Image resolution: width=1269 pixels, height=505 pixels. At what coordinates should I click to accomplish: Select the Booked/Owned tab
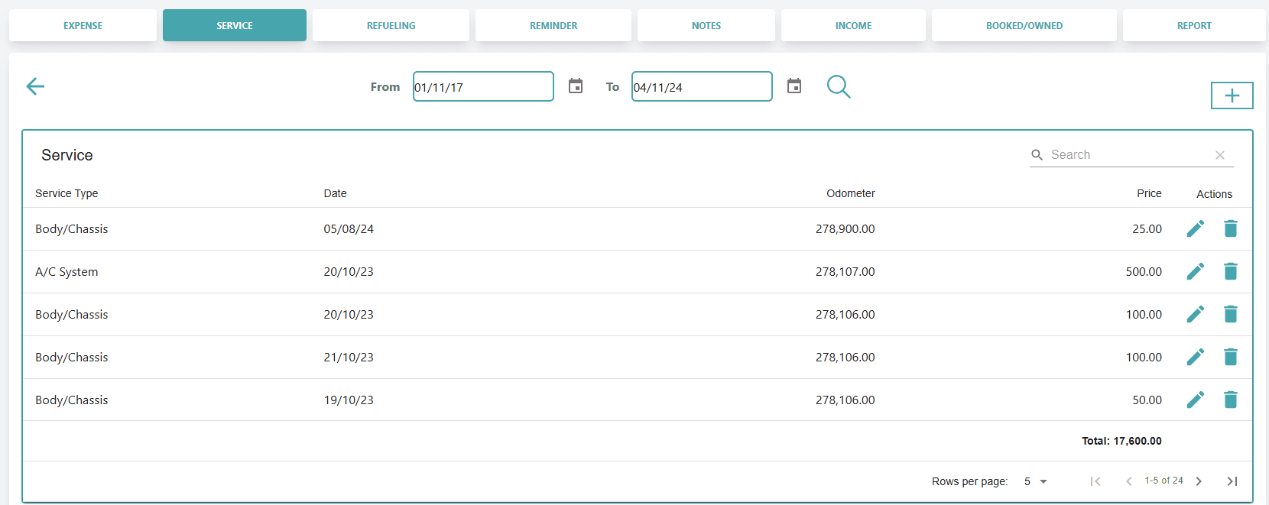[x=1024, y=25]
